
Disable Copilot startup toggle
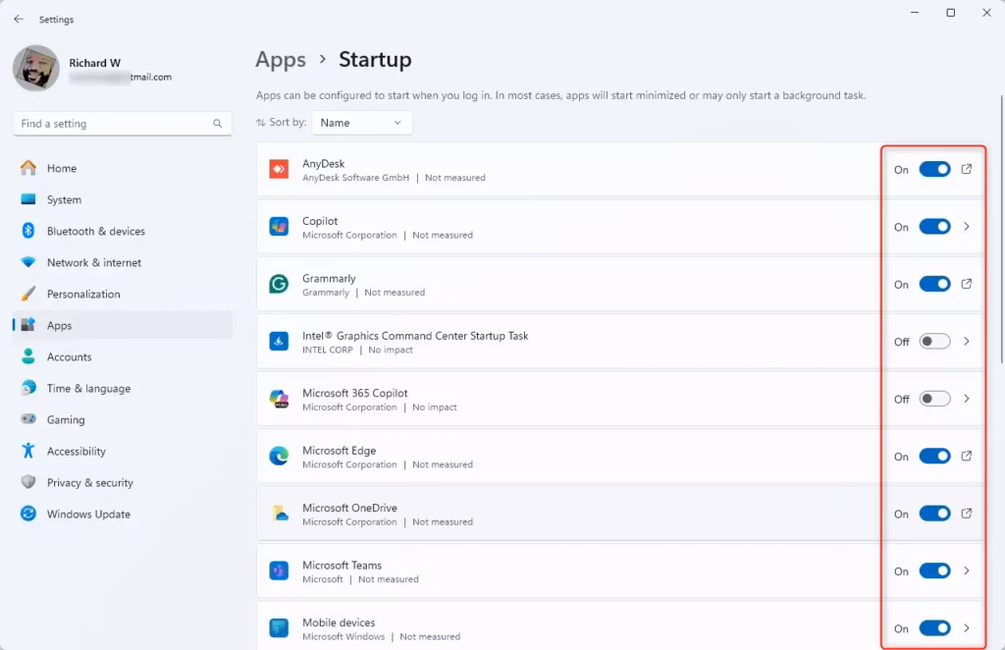934,226
